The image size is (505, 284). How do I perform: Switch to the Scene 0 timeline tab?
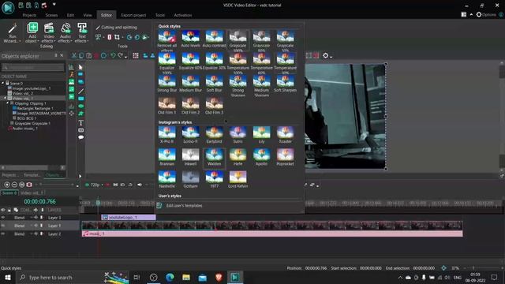click(9, 192)
